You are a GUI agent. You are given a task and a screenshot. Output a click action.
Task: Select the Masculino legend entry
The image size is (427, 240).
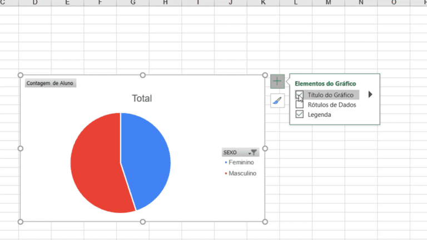click(240, 173)
